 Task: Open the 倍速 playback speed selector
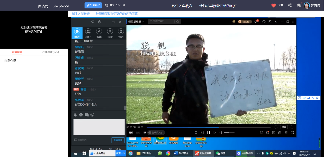[x=283, y=127]
